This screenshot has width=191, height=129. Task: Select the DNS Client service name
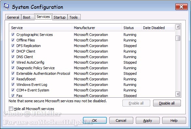click(x=24, y=57)
